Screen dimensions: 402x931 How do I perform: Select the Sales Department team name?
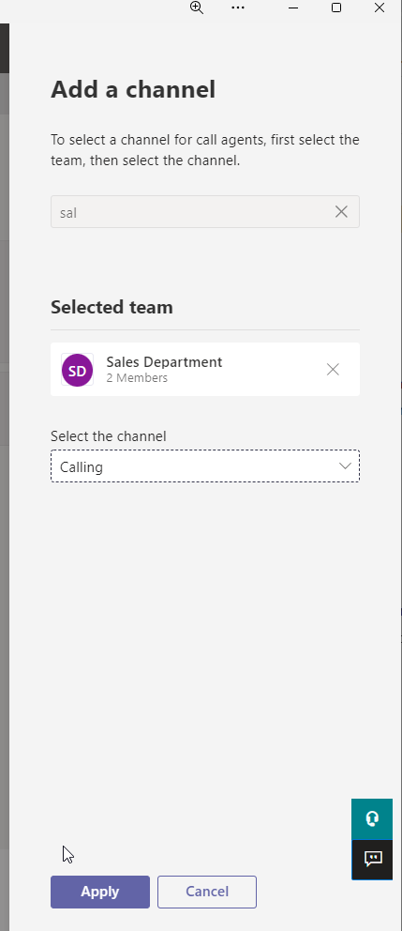click(x=164, y=362)
